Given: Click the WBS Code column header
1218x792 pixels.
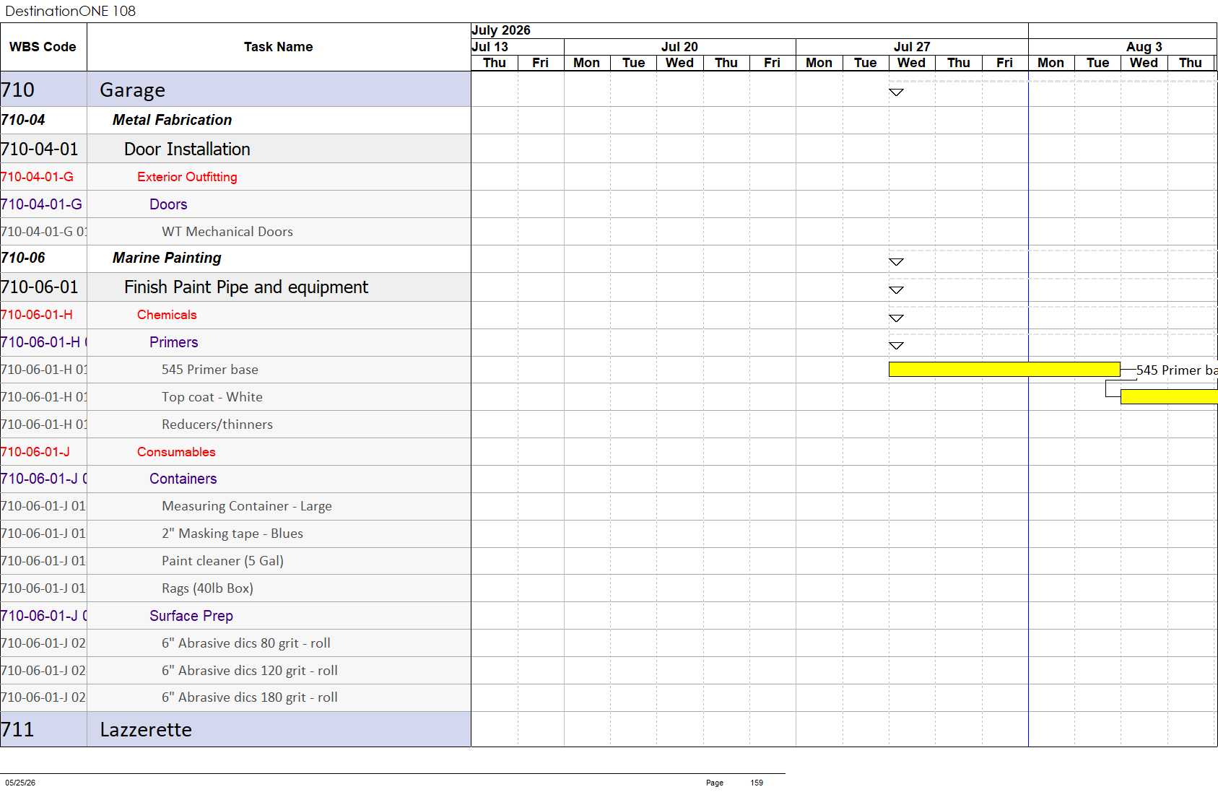Looking at the screenshot, I should click(x=43, y=47).
